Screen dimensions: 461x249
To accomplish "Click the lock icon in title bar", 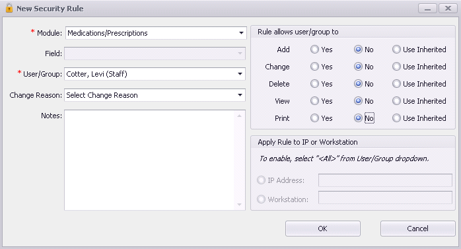I will click(x=9, y=8).
